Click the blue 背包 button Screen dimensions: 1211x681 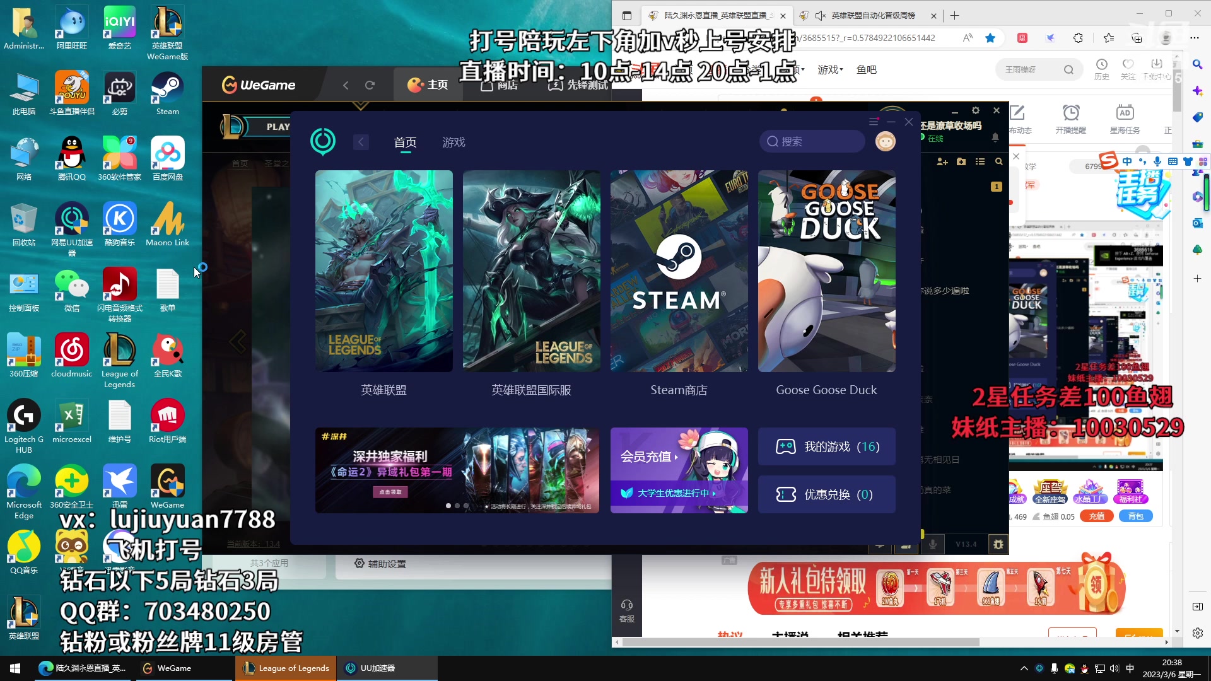click(x=1135, y=516)
